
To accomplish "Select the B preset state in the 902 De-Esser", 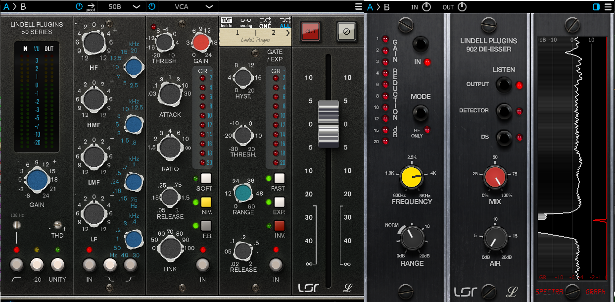I will click(387, 7).
